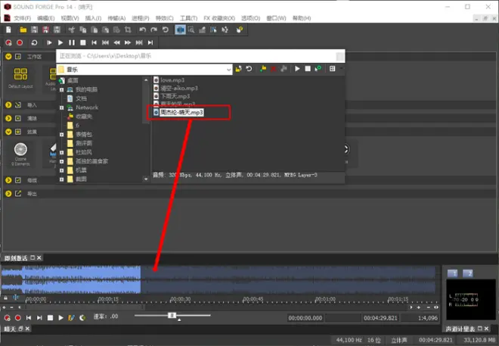Click the yellow Open folder icon in the toolbar
The image size is (499, 346).
click(x=23, y=30)
